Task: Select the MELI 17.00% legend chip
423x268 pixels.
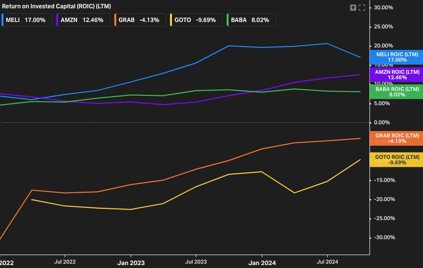Action: tap(26, 20)
